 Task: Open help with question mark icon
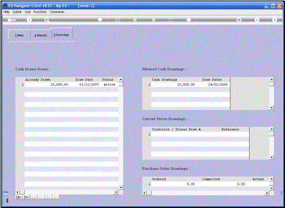pyautogui.click(x=29, y=20)
